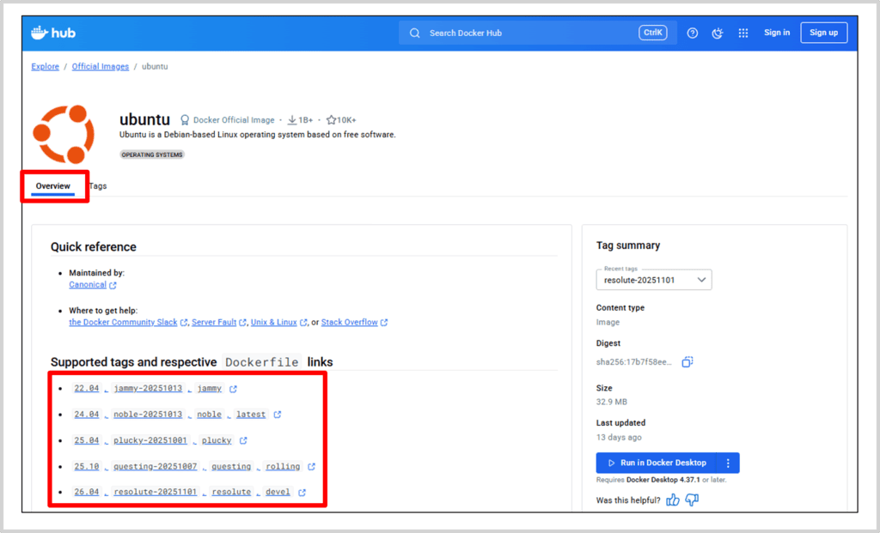The width and height of the screenshot is (880, 533).
Task: Click the external link icon beside Canonical
Action: [x=114, y=284]
